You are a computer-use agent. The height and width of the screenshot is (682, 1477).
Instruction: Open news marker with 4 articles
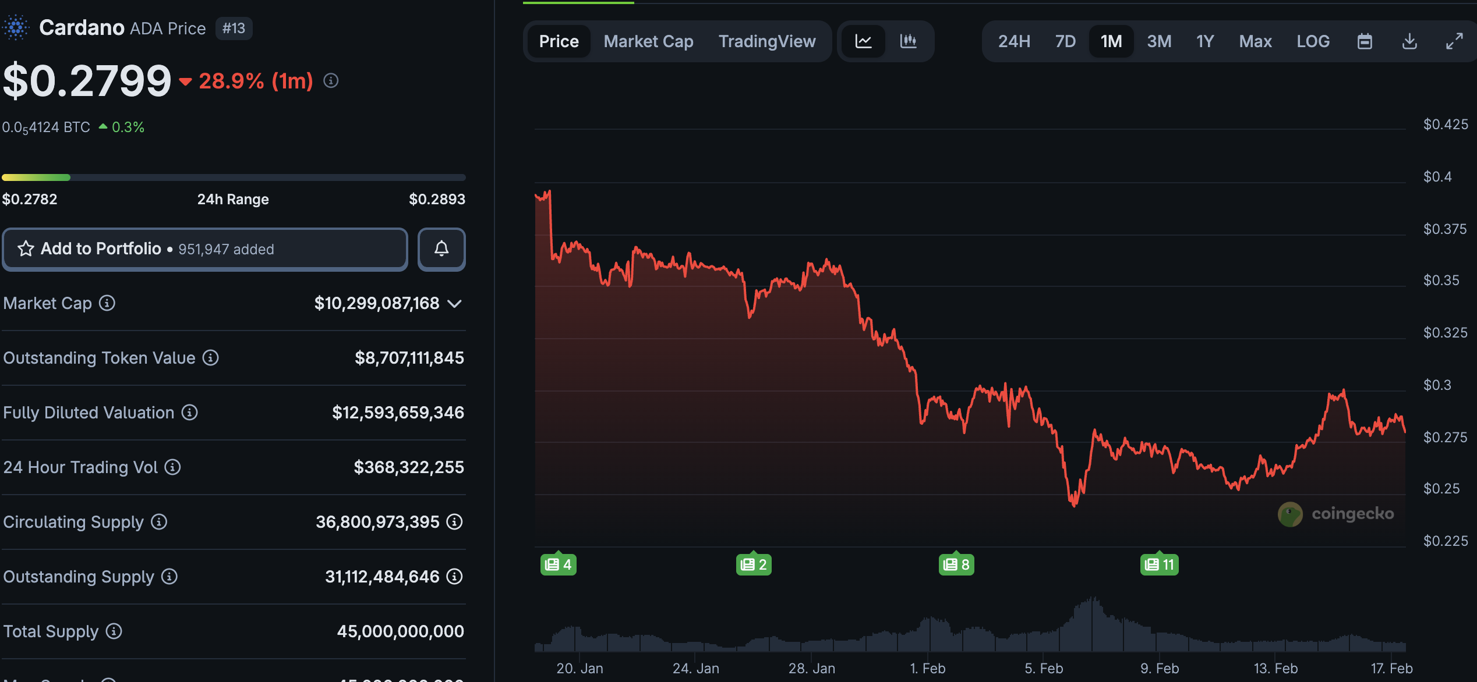point(558,564)
